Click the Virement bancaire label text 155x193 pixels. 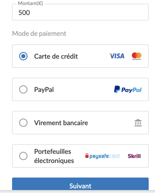(x=61, y=123)
